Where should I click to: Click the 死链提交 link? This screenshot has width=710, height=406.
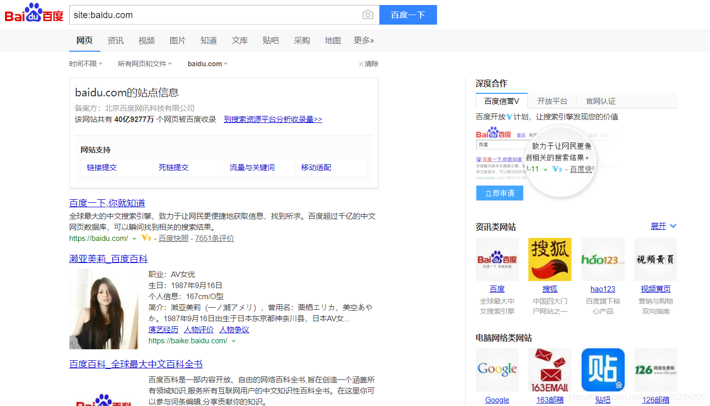[x=174, y=168]
